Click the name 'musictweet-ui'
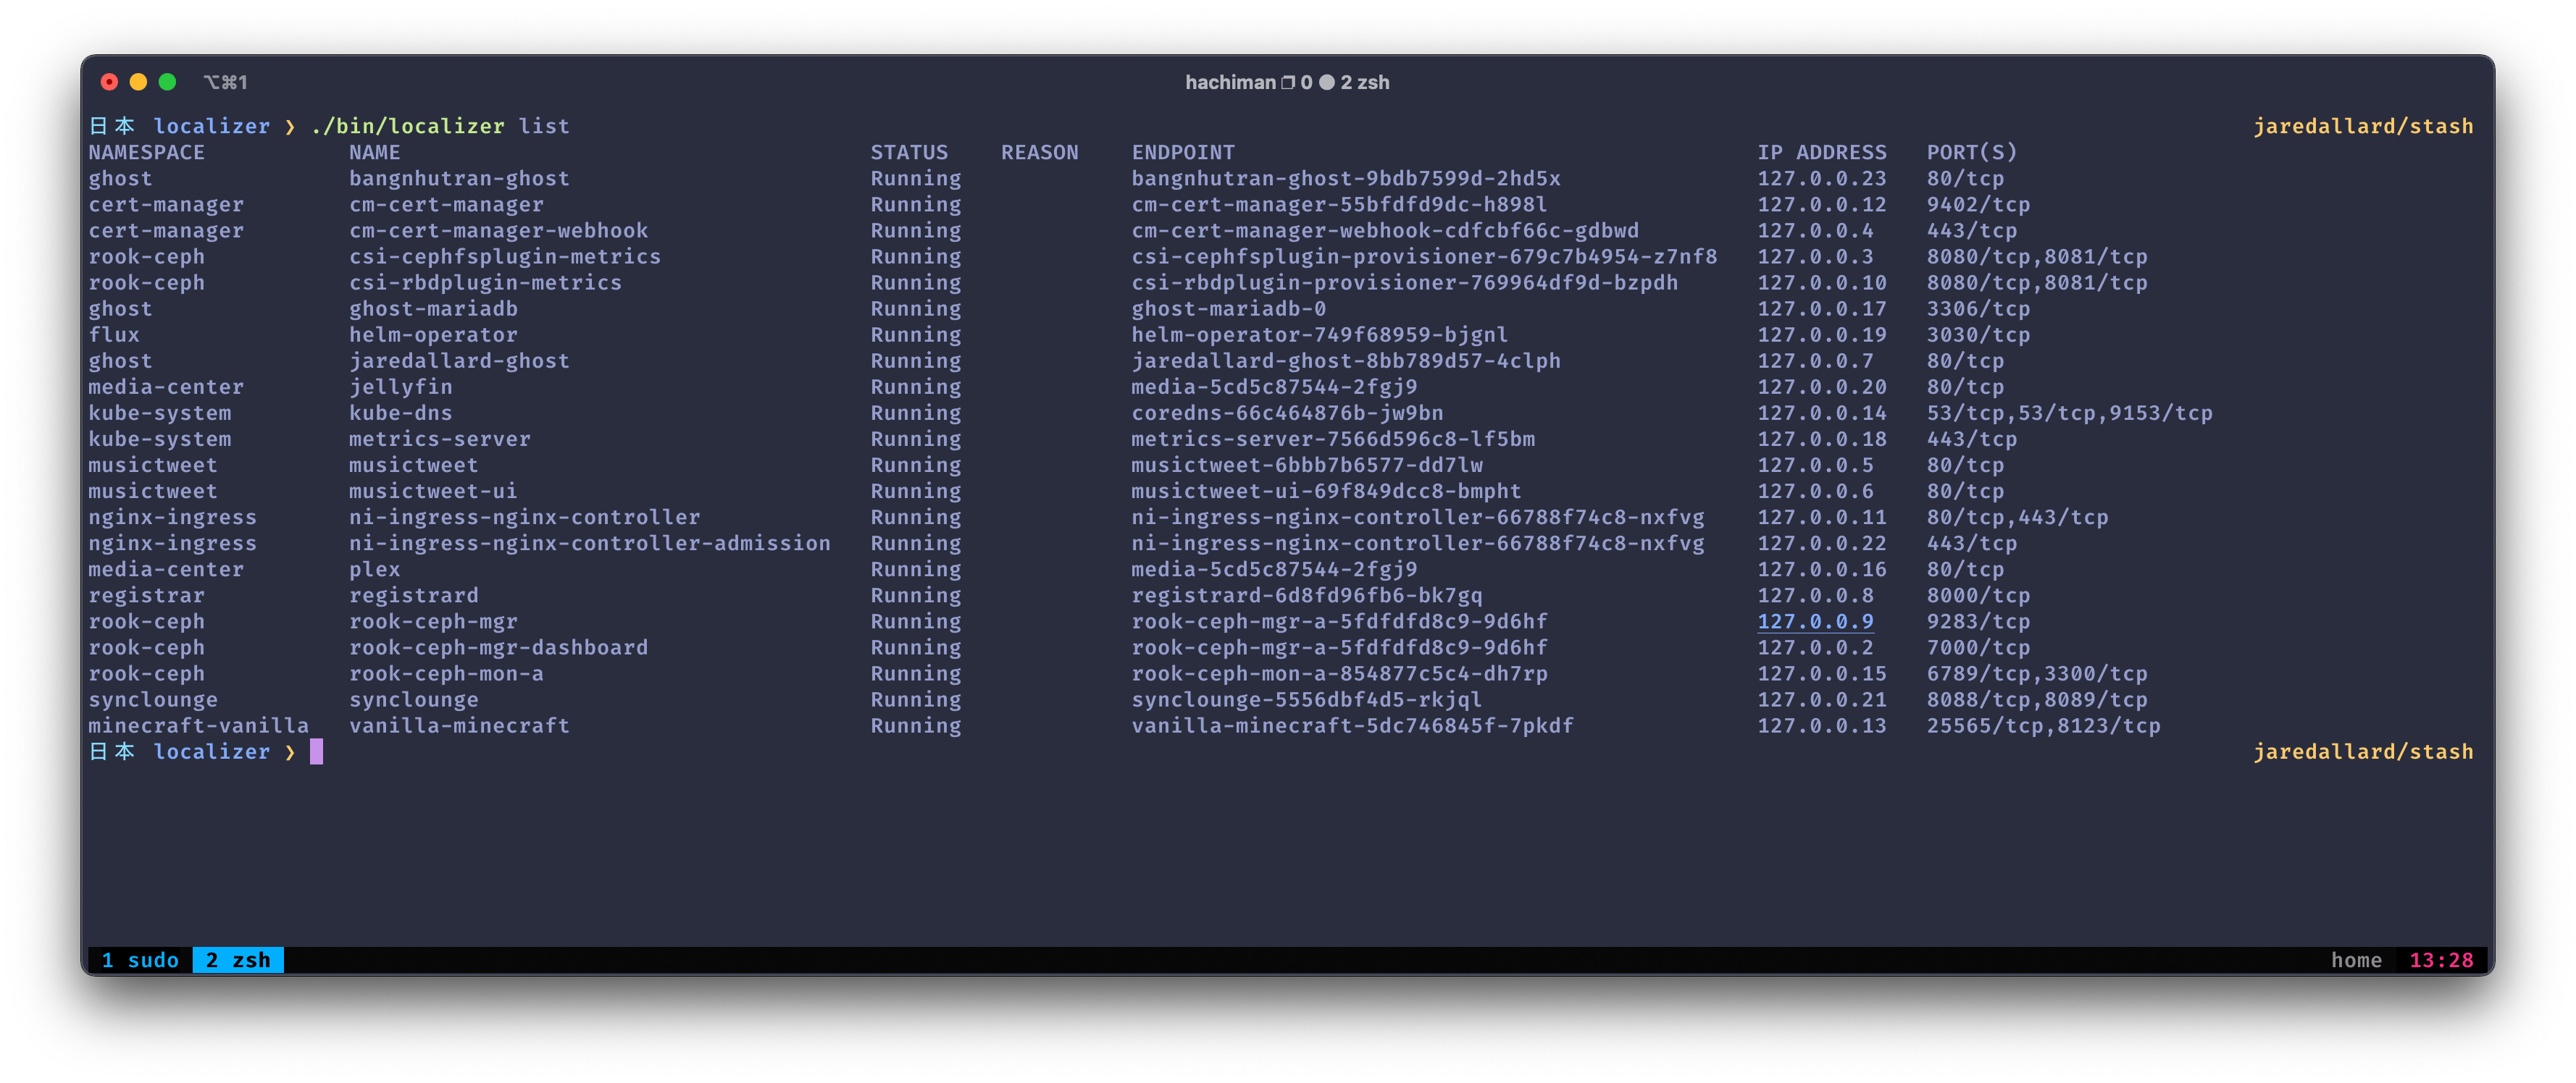Image resolution: width=2576 pixels, height=1083 pixels. point(433,491)
